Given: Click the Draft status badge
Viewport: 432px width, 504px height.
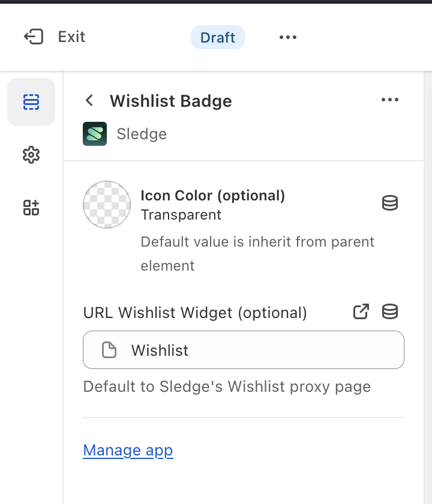Looking at the screenshot, I should coord(218,37).
